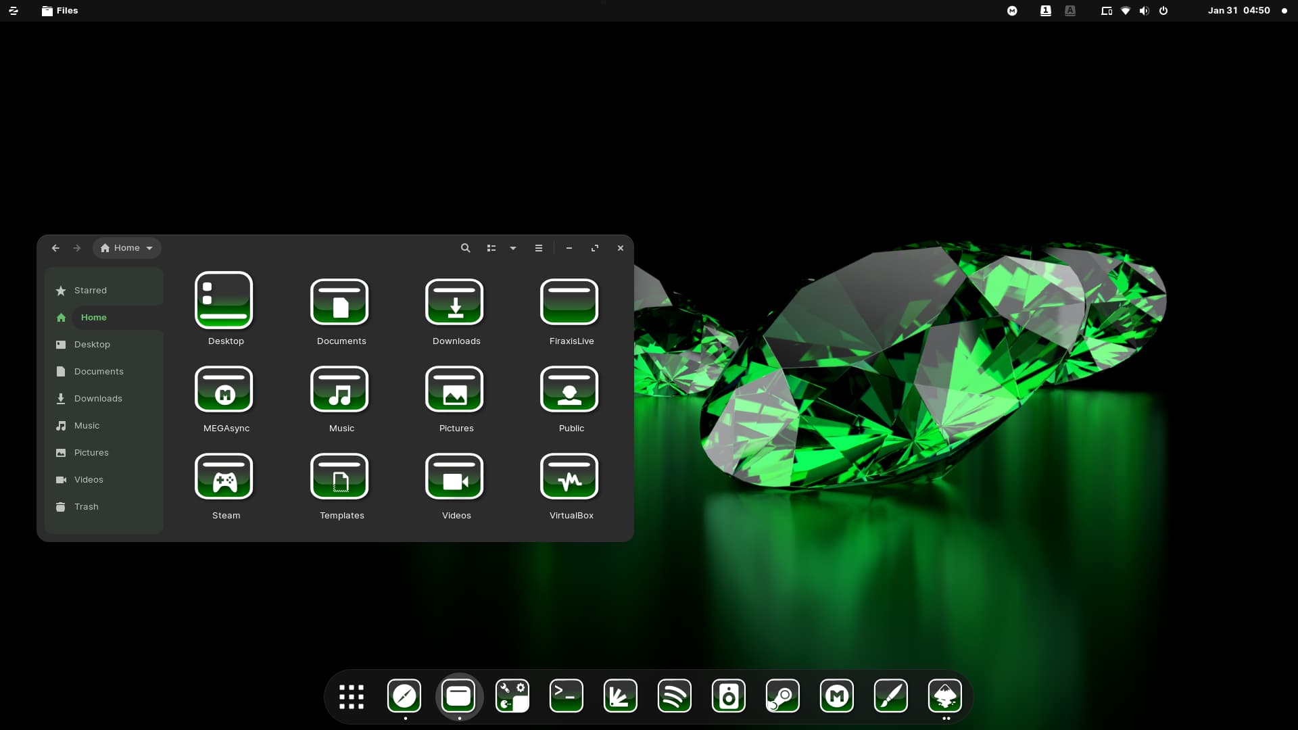Image resolution: width=1298 pixels, height=730 pixels.
Task: Launch the web browser from the dock
Action: click(404, 696)
